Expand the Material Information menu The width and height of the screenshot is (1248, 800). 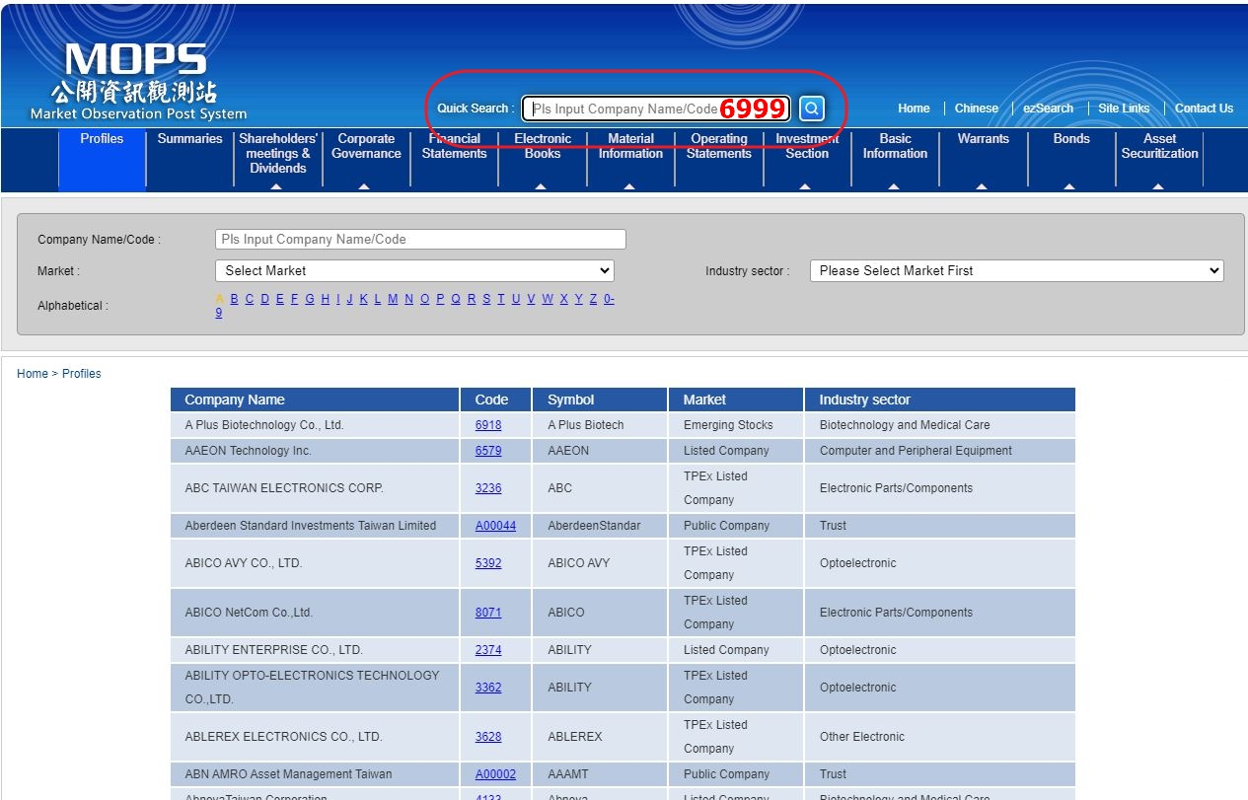630,147
